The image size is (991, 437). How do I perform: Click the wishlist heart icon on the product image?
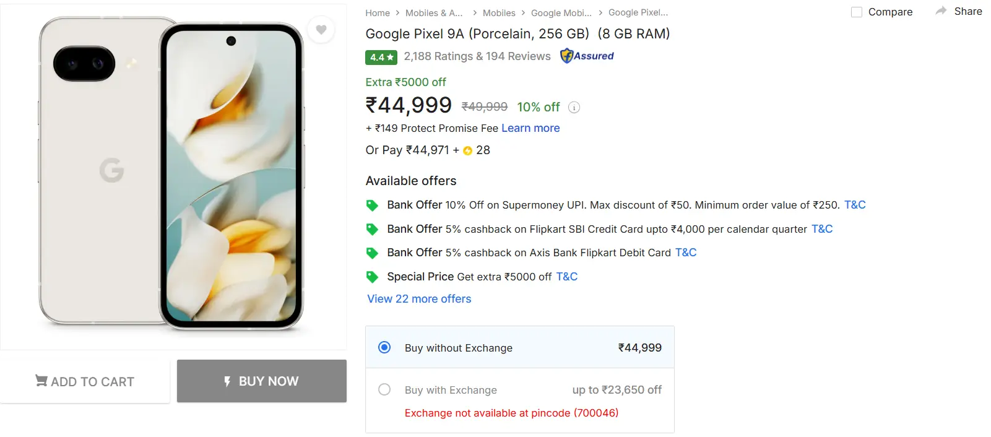point(321,29)
